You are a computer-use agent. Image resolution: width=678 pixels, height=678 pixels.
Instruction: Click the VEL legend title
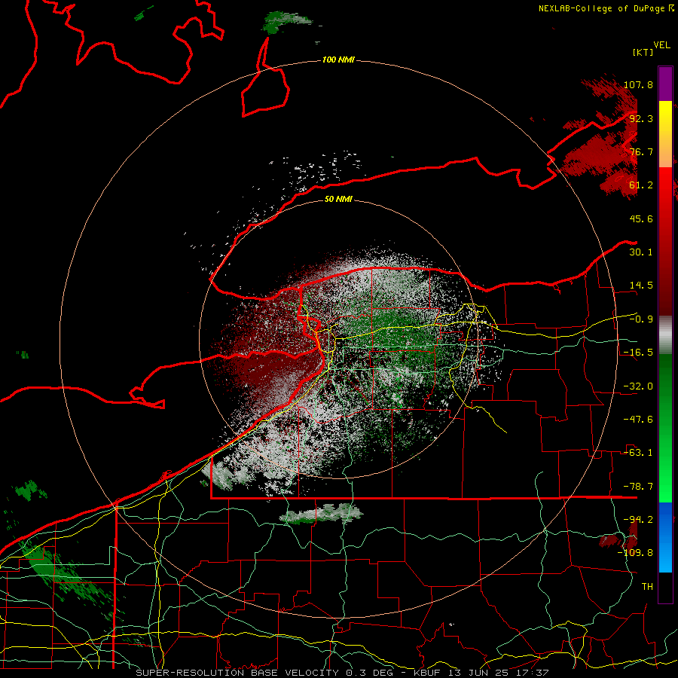tap(661, 45)
